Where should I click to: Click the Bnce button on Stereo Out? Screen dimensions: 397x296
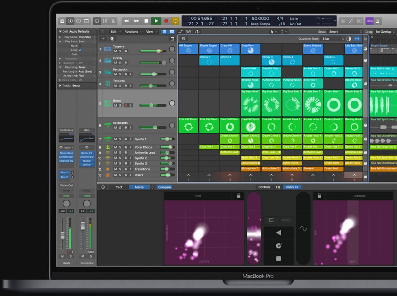(91, 252)
